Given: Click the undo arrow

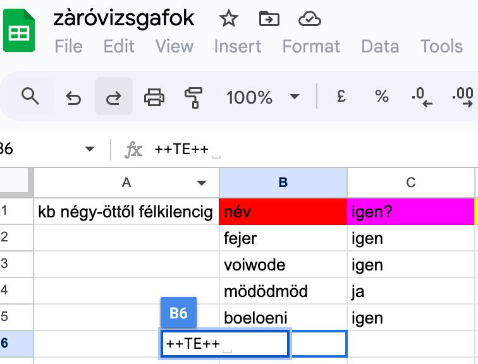Looking at the screenshot, I should (x=73, y=98).
